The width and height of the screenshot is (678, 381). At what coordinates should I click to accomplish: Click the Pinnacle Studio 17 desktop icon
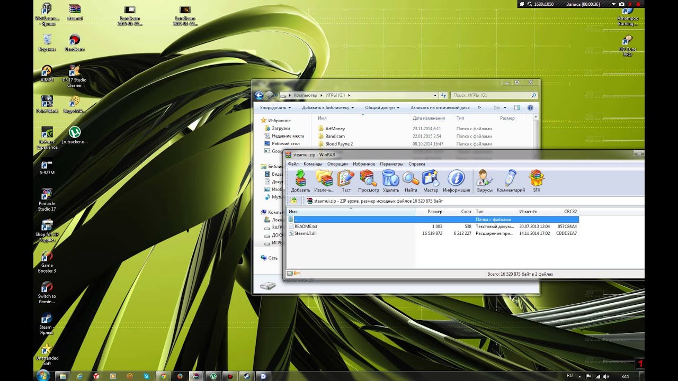tap(47, 199)
